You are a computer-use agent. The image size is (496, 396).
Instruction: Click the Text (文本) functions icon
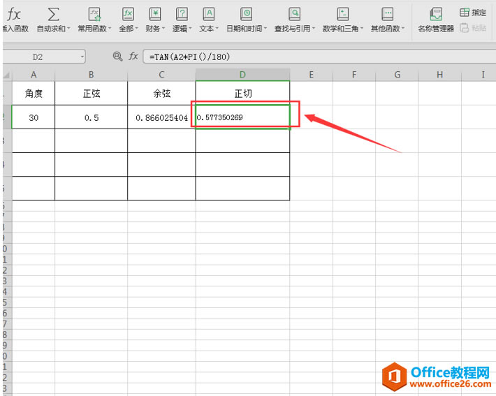click(209, 14)
